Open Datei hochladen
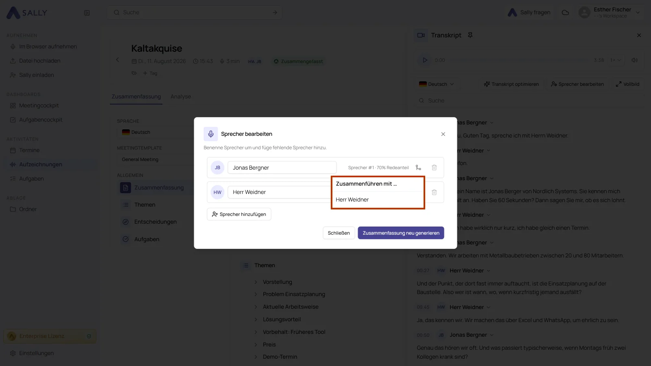This screenshot has height=366, width=651. click(40, 61)
